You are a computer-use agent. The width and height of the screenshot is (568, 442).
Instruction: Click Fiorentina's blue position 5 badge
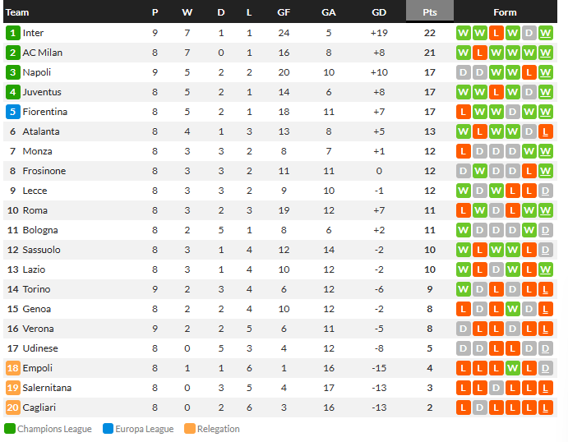click(12, 112)
